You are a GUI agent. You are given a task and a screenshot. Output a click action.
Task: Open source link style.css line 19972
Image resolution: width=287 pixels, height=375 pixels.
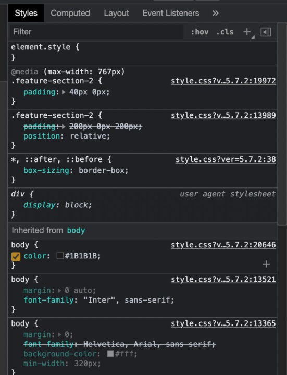pos(223,81)
